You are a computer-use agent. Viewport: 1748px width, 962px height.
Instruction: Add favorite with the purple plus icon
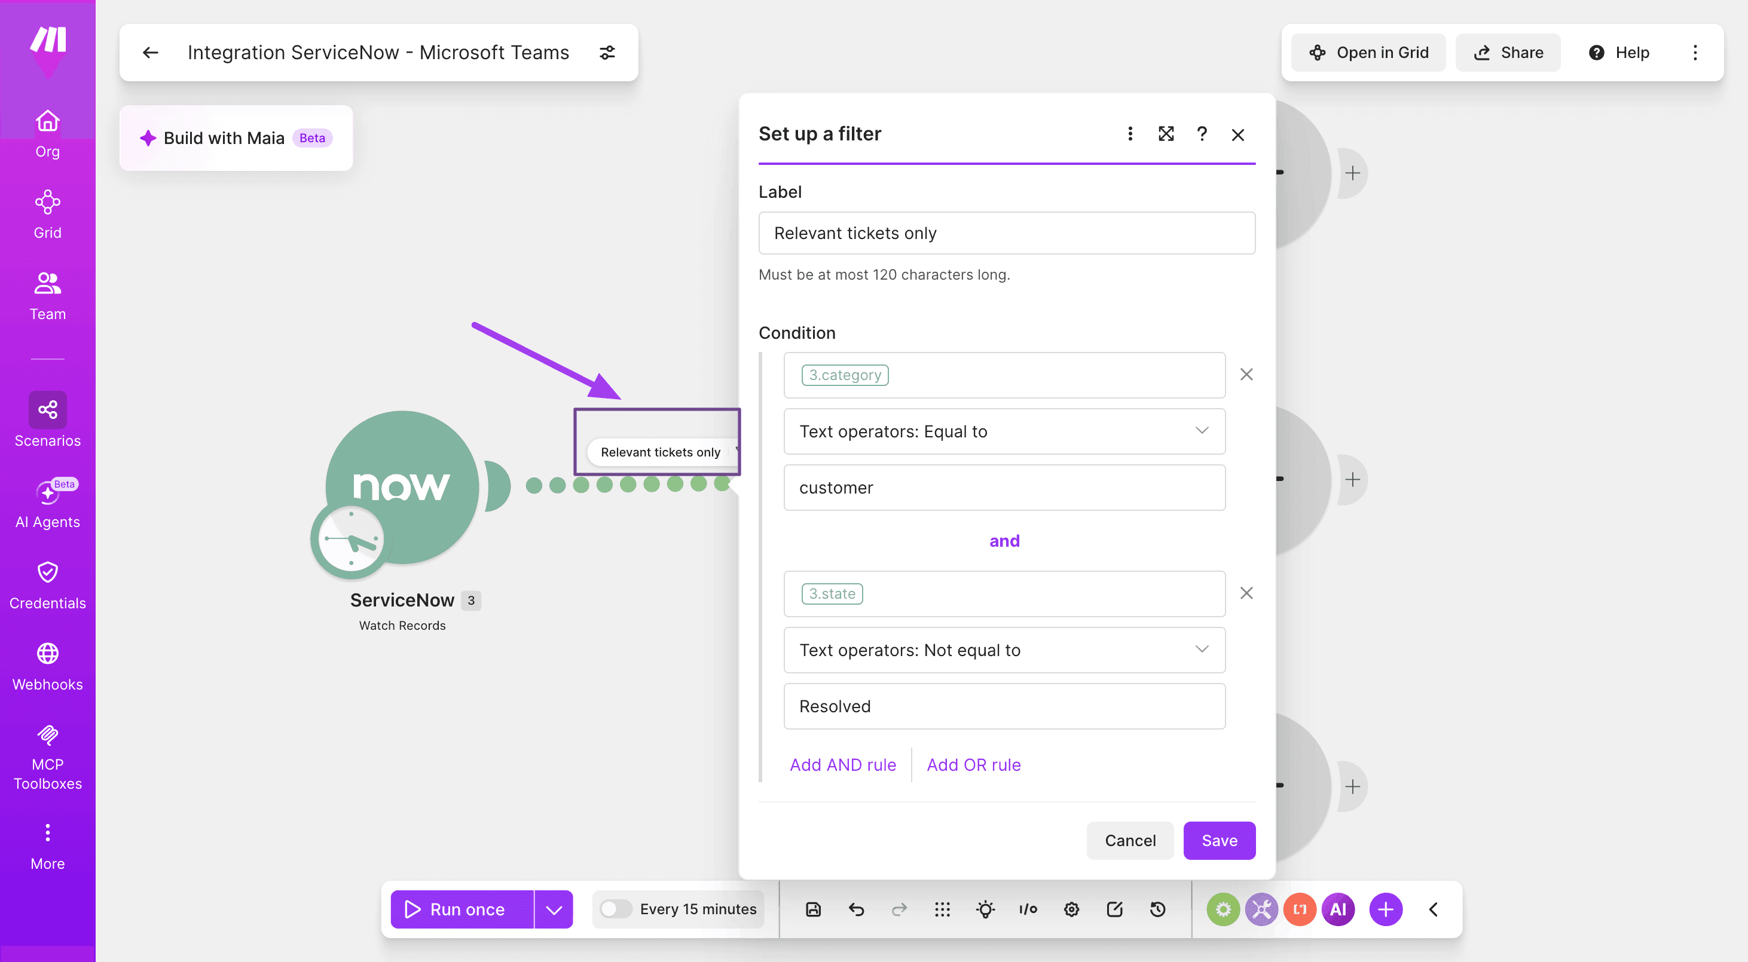(x=1386, y=909)
